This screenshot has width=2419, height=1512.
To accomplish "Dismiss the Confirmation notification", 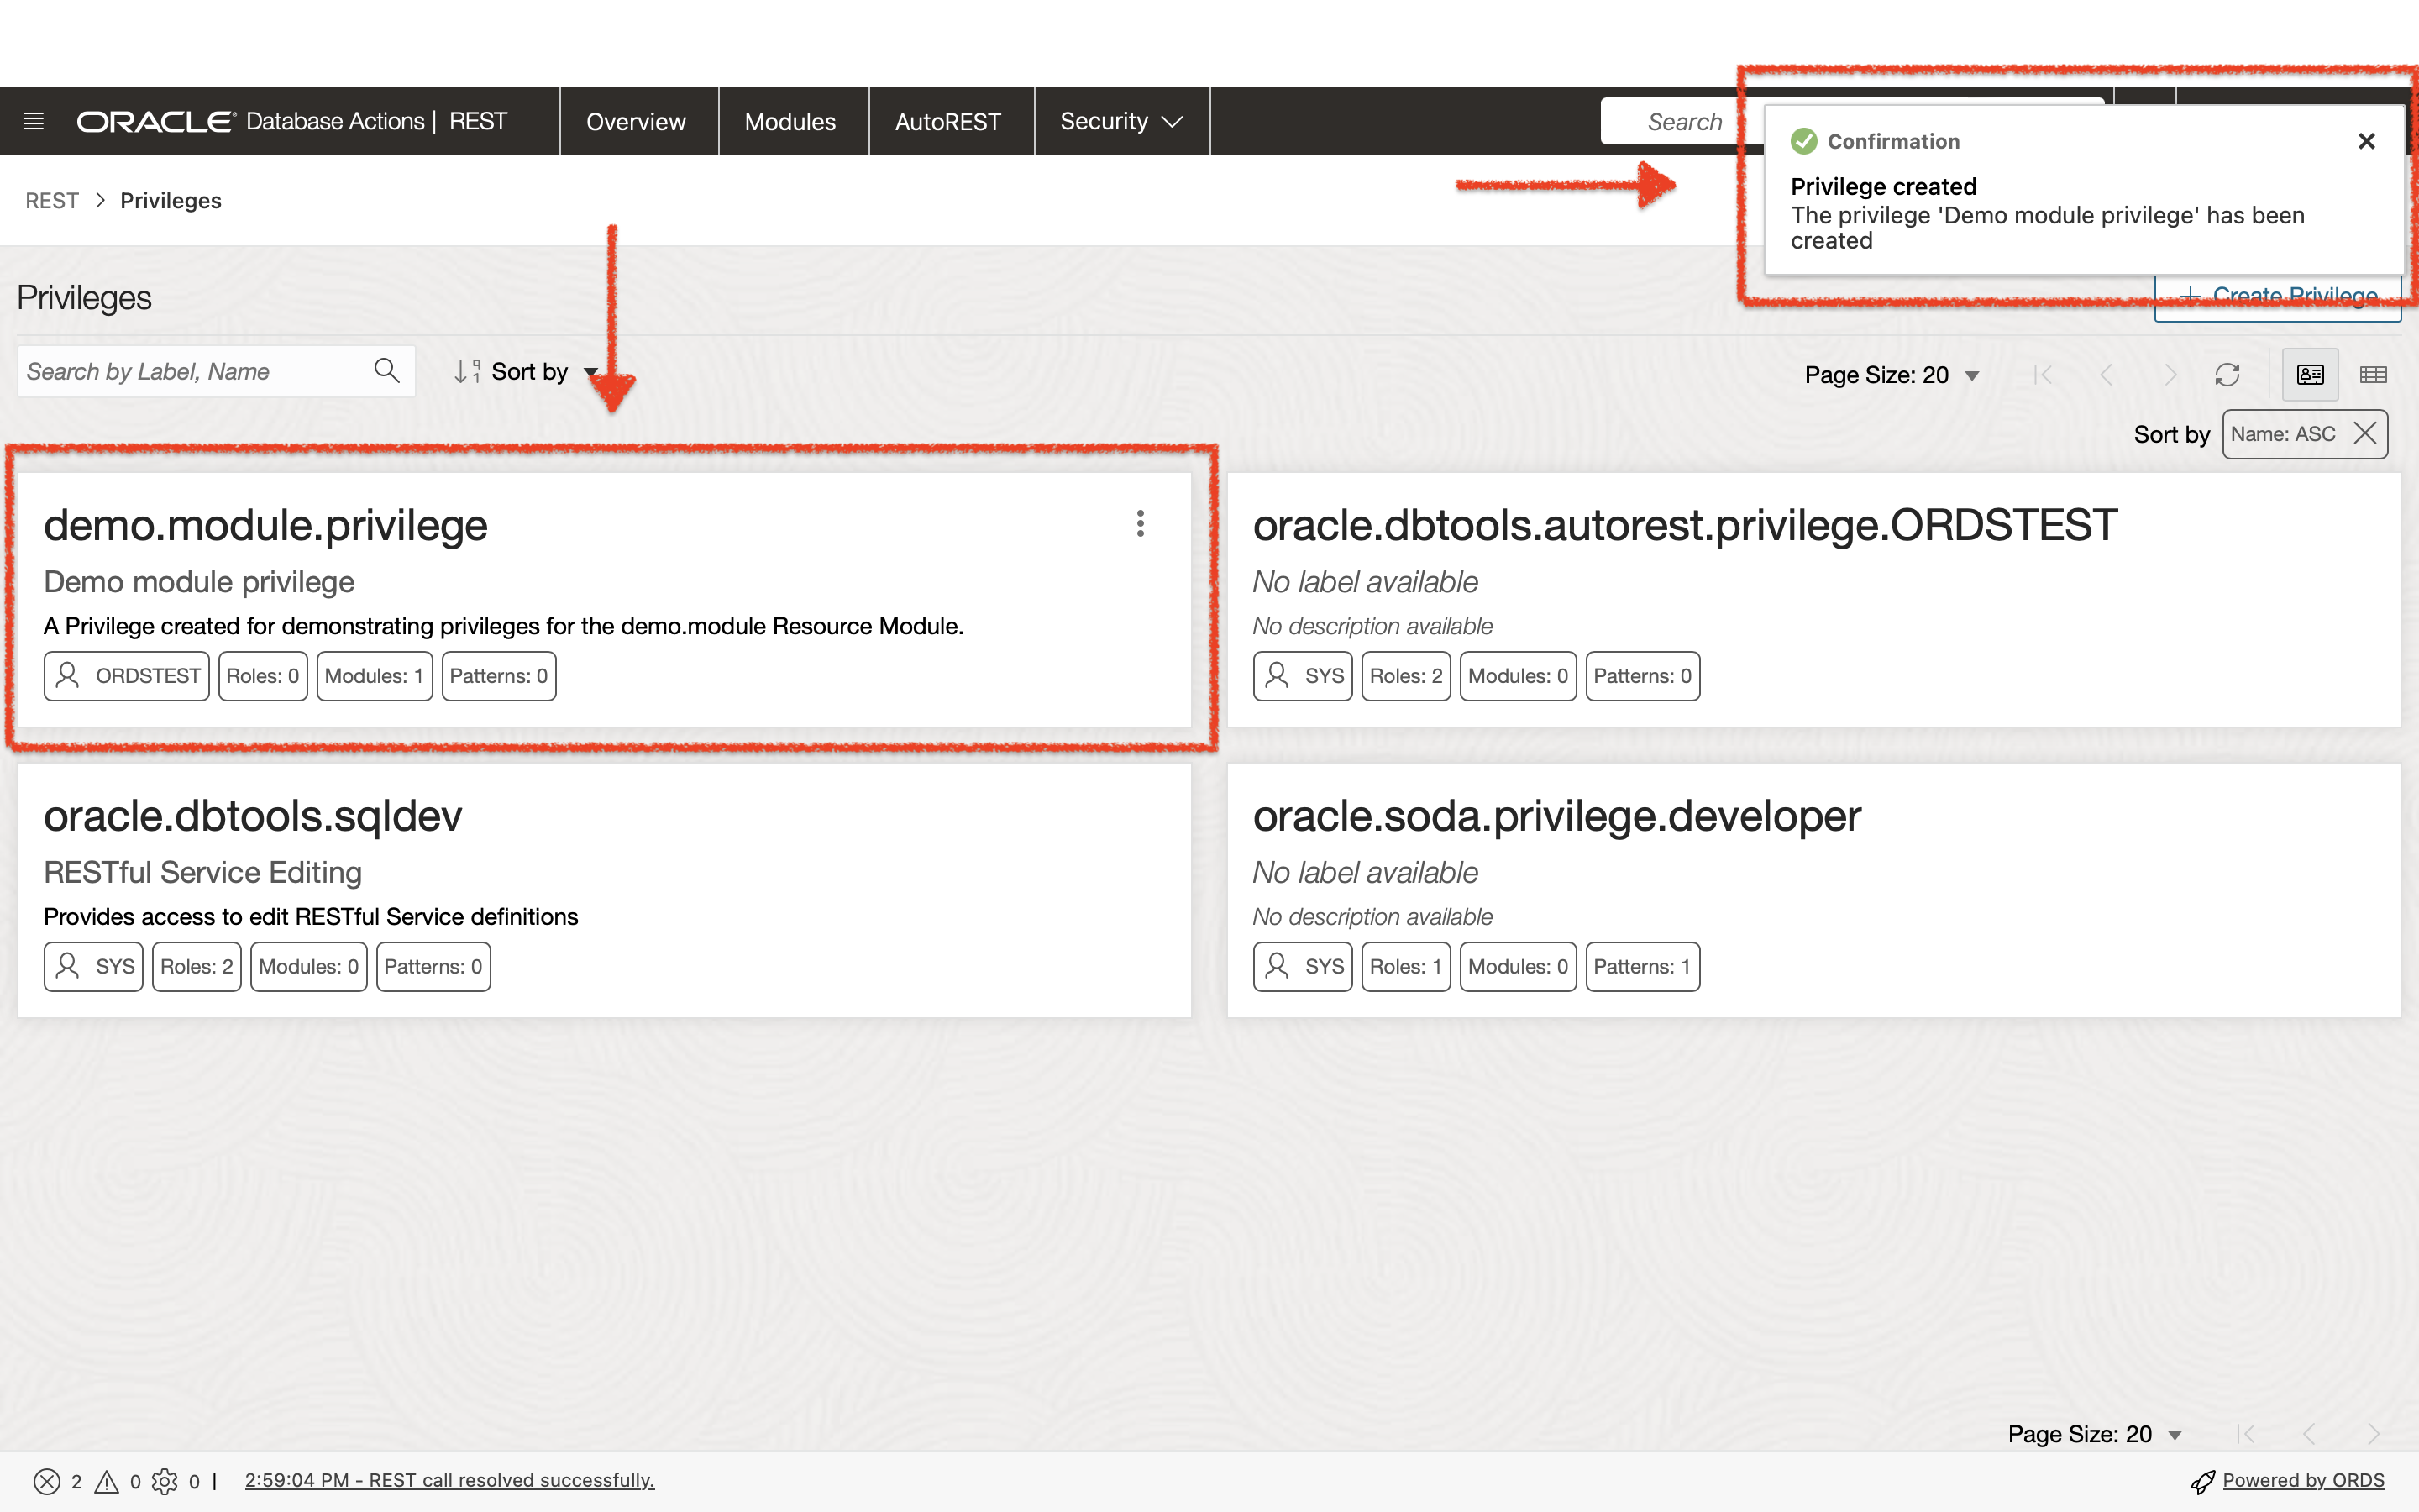I will click(2366, 141).
